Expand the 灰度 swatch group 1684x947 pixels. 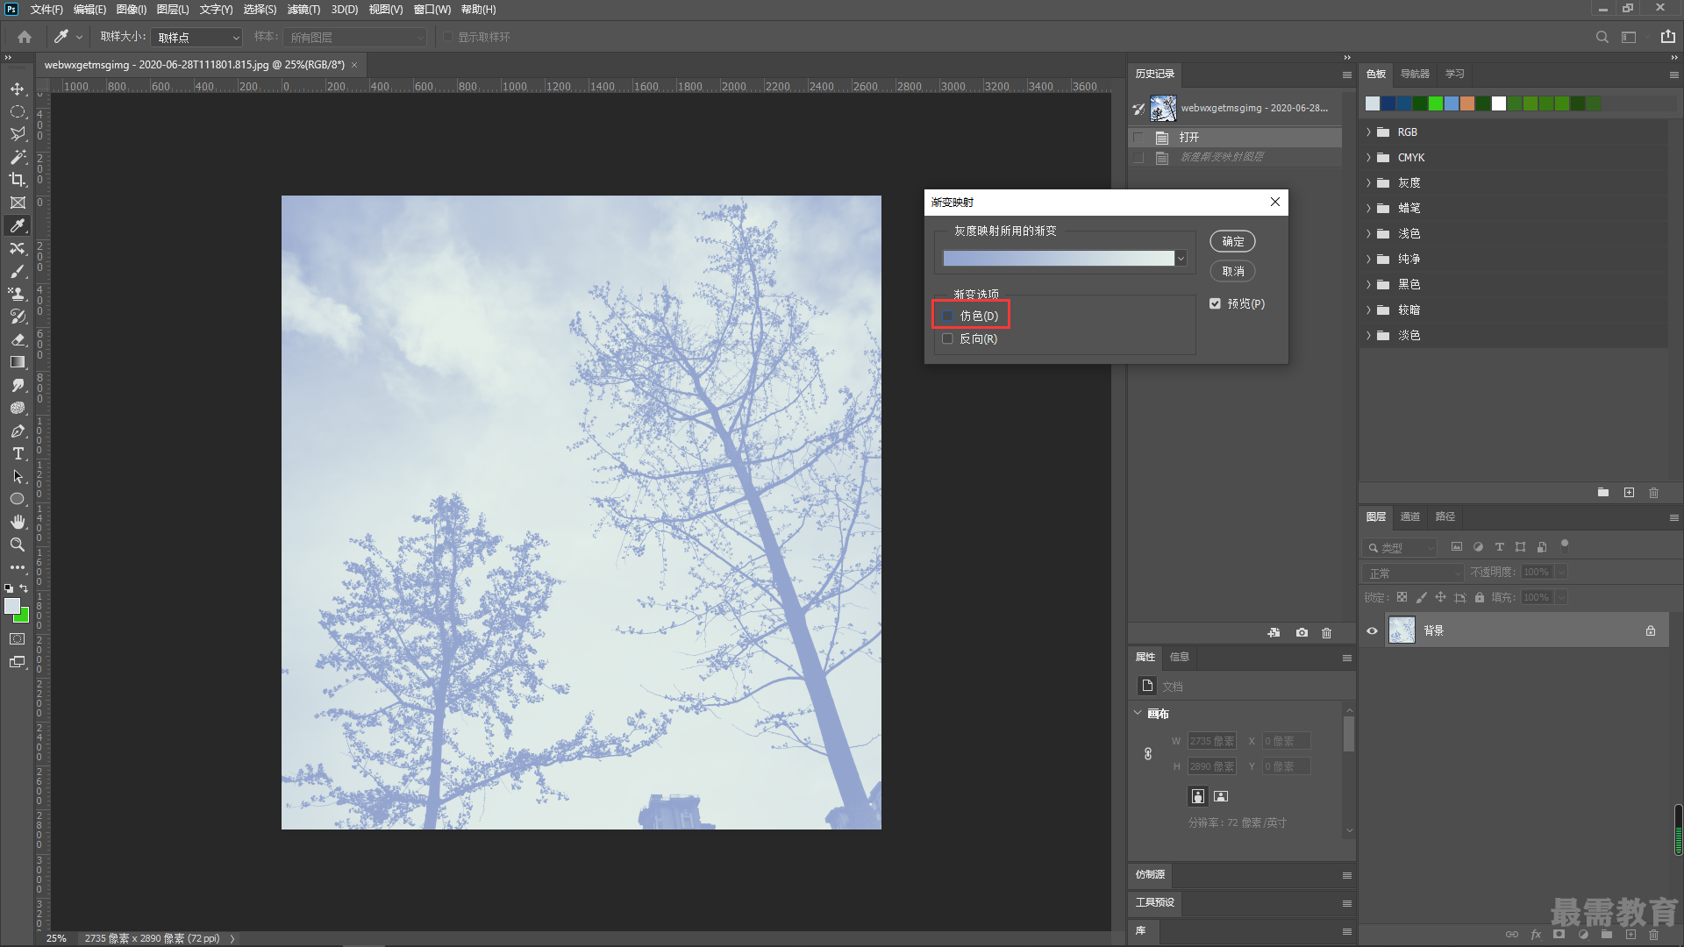(1368, 183)
